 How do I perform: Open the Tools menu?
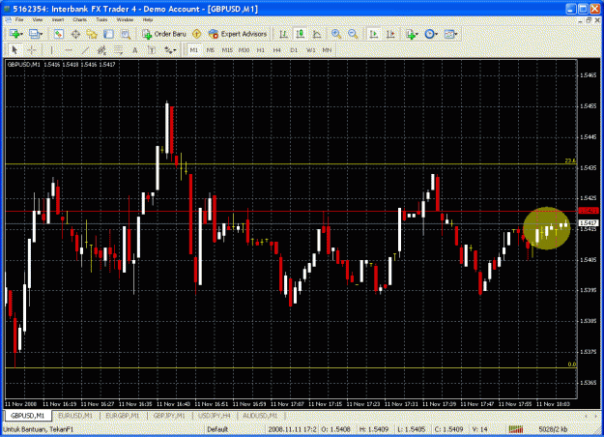point(101,19)
